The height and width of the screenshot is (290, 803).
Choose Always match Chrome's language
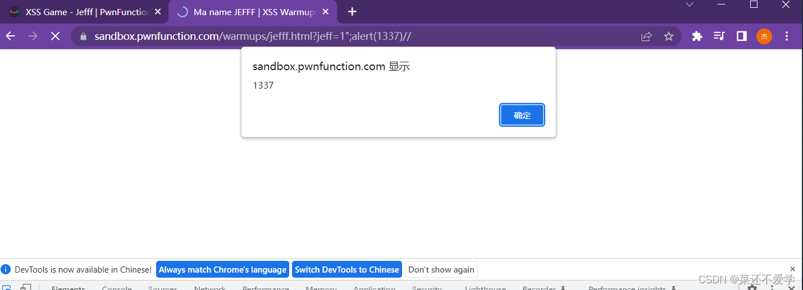click(222, 270)
